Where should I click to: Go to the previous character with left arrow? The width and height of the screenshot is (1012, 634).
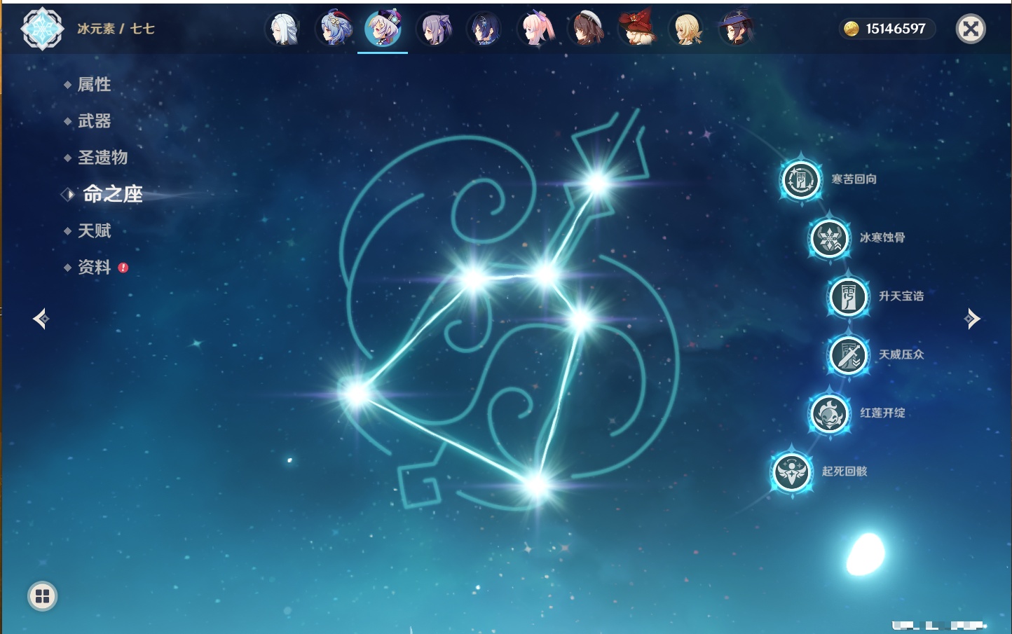(x=41, y=319)
